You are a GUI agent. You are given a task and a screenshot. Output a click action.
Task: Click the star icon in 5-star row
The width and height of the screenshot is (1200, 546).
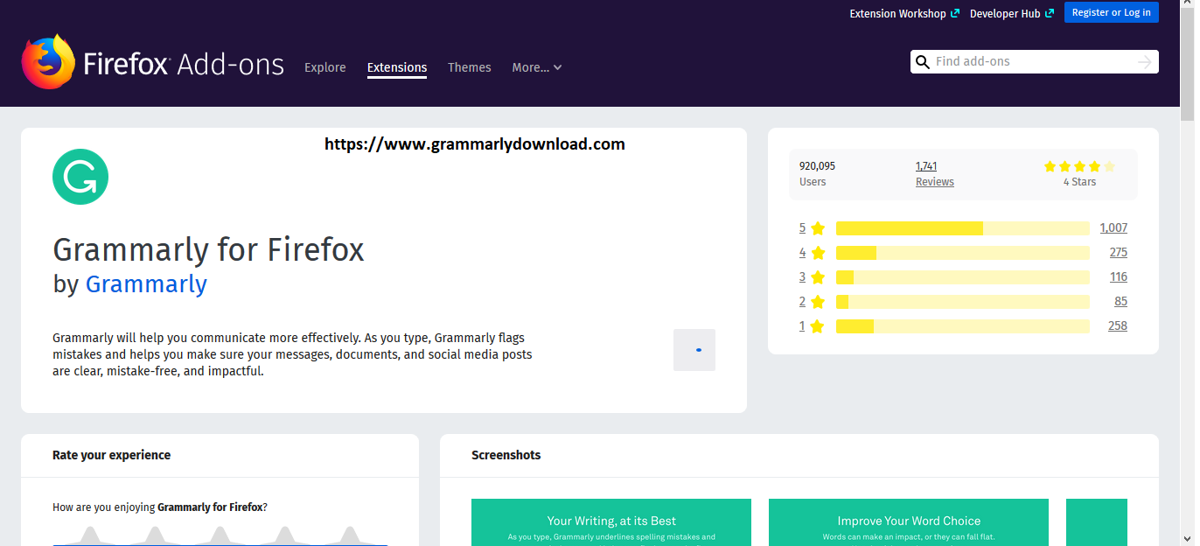coord(818,228)
